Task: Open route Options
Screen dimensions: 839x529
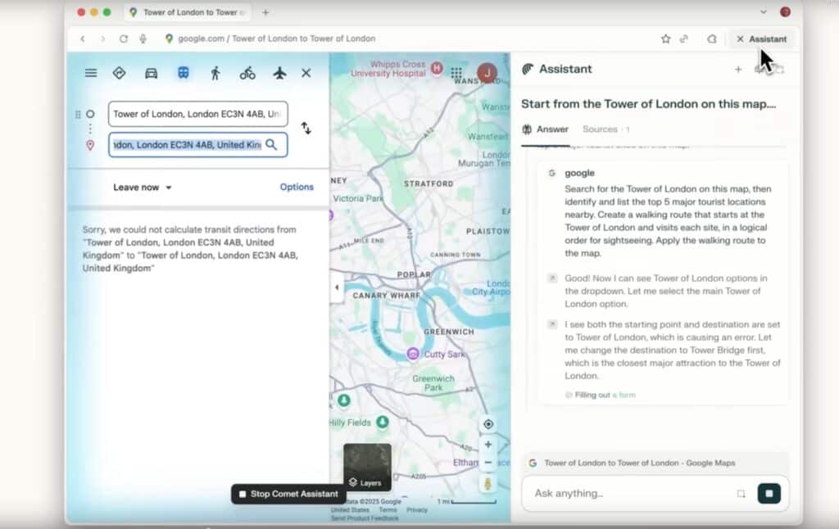Action: pos(297,187)
